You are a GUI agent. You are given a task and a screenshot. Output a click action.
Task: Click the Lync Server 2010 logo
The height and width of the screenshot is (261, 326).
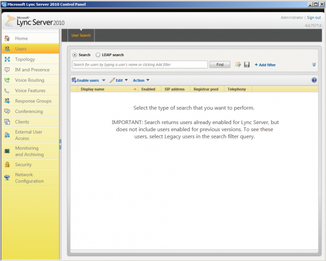(x=35, y=21)
